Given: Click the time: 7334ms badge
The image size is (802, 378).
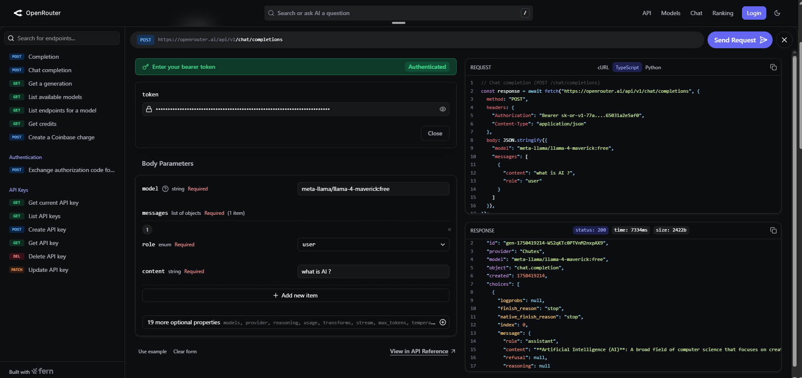Looking at the screenshot, I should click(x=631, y=230).
